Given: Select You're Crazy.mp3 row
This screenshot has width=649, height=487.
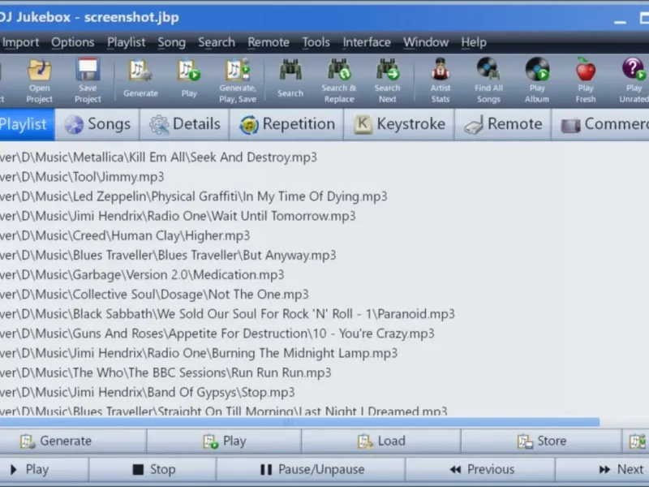Looking at the screenshot, I should pyautogui.click(x=324, y=334).
